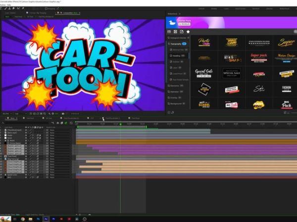Click the Motion Duck duck logo

pos(172,23)
